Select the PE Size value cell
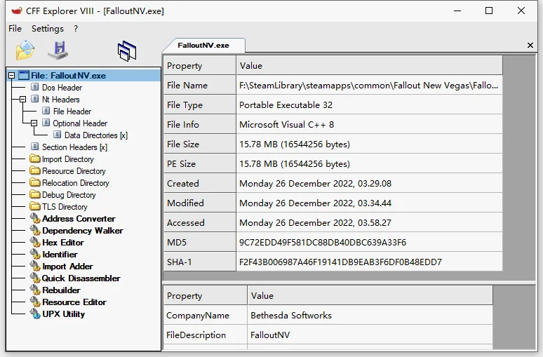Image resolution: width=543 pixels, height=357 pixels. 370,164
